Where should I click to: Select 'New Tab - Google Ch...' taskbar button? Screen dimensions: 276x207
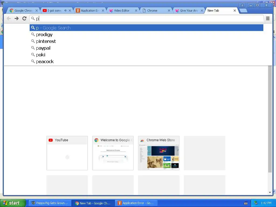coord(93,203)
